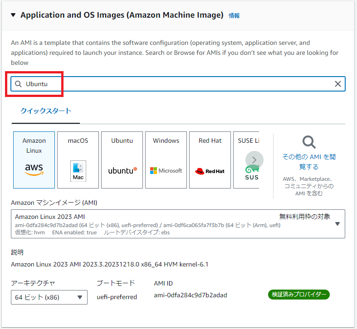Switch to the クイックスタート tab

(46, 111)
